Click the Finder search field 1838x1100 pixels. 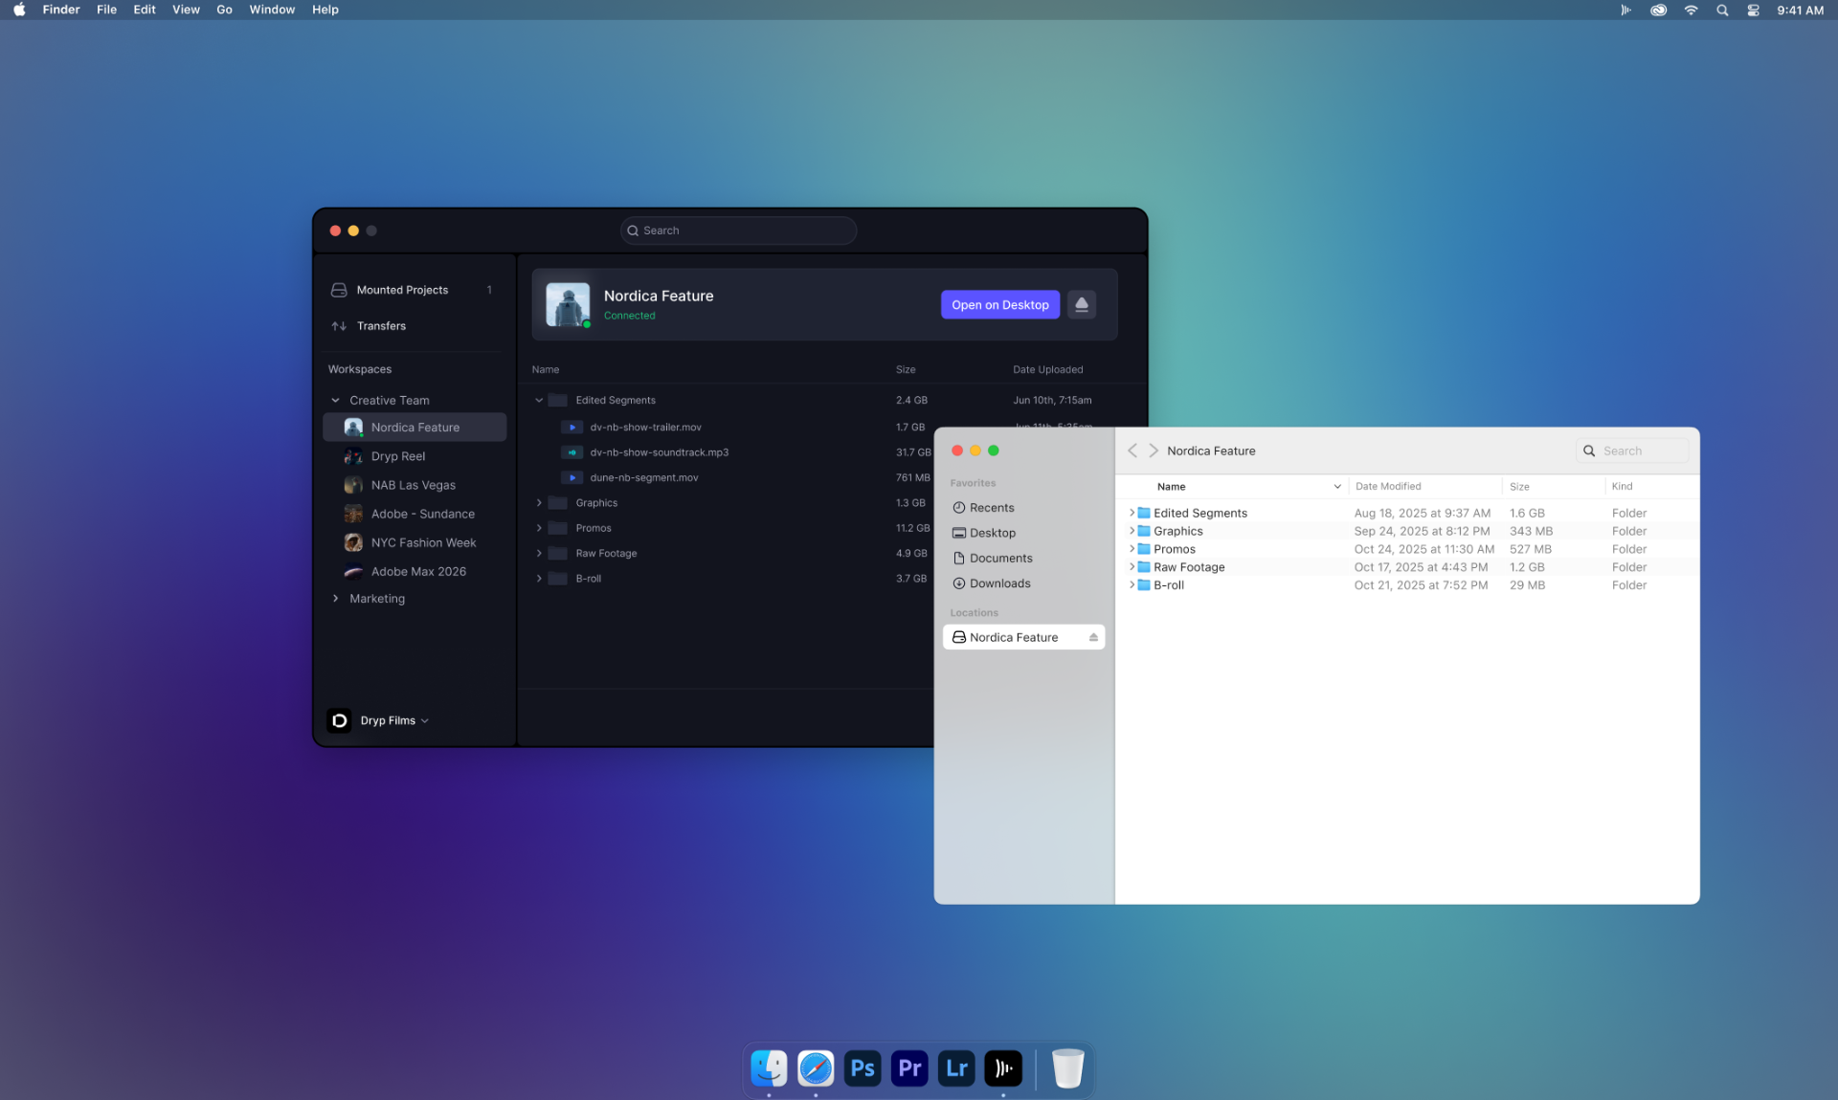[1632, 451]
